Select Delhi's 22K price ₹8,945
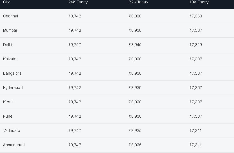This screenshot has height=153, width=234. tap(135, 45)
